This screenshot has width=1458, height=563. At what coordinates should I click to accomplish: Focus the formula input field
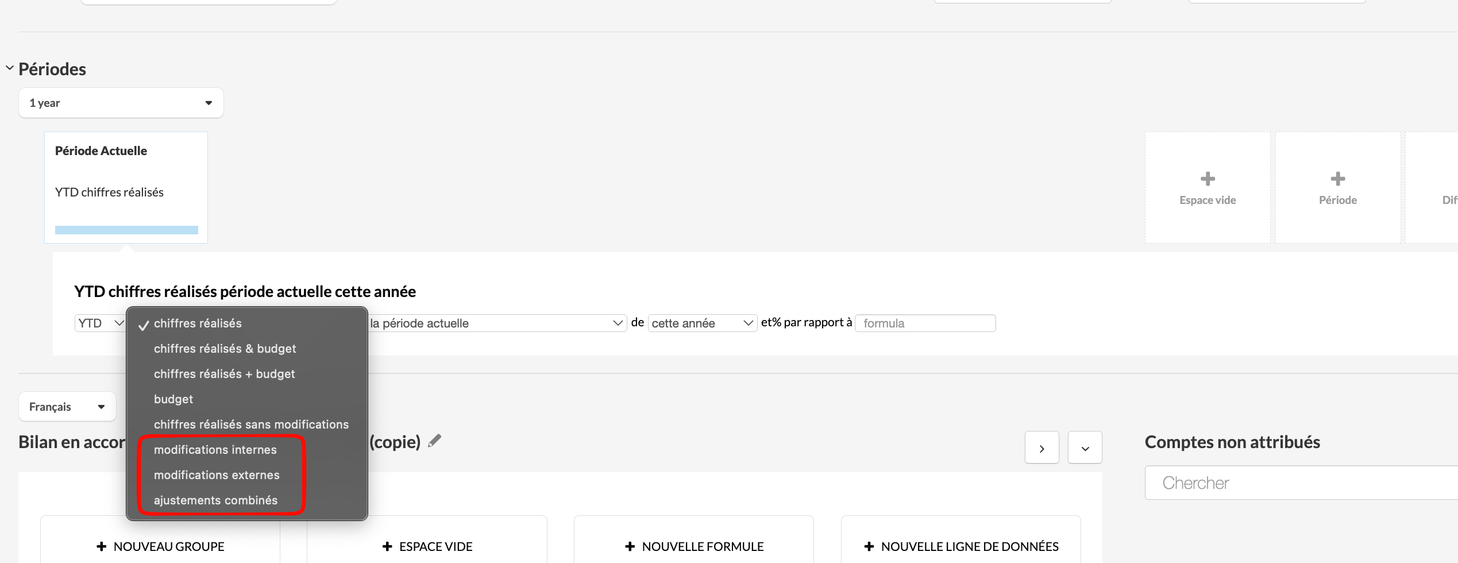click(x=925, y=323)
